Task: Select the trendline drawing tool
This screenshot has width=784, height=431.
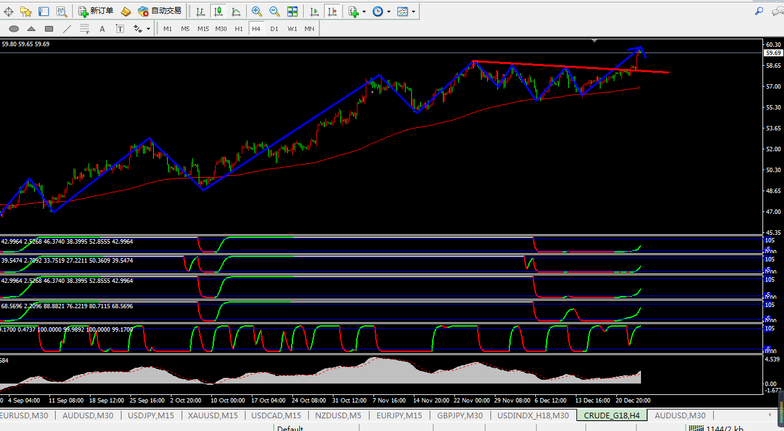Action: 67,28
